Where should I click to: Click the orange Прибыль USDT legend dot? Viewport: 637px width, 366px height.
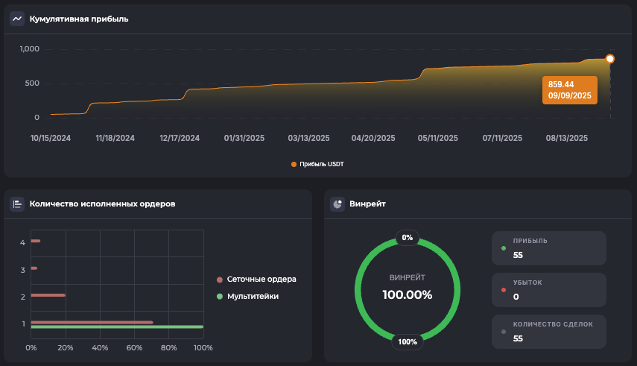pos(294,164)
